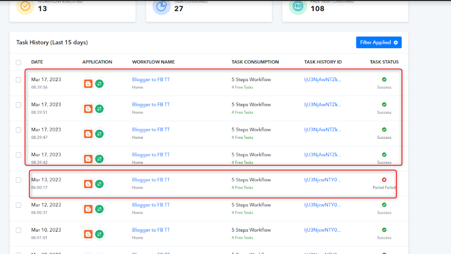
Task: Select checkbox for Mar 17 08:39:56 row
Action: (19, 80)
